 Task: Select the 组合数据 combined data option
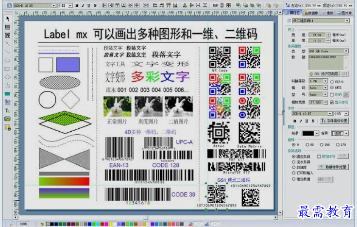(x=294, y=179)
